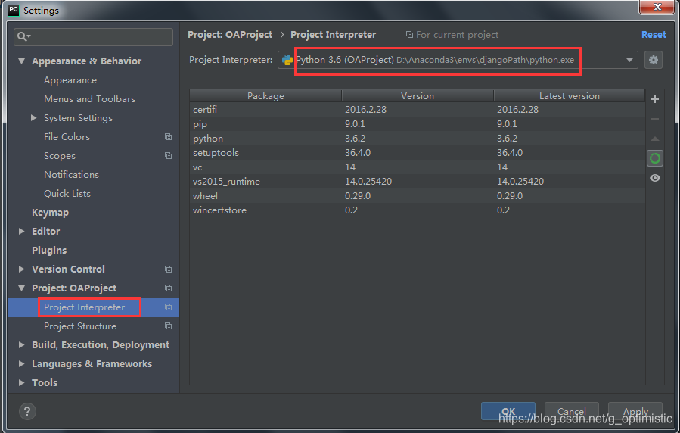Viewport: 680px width, 433px height.
Task: Click the Latest version column header
Action: click(x=570, y=96)
